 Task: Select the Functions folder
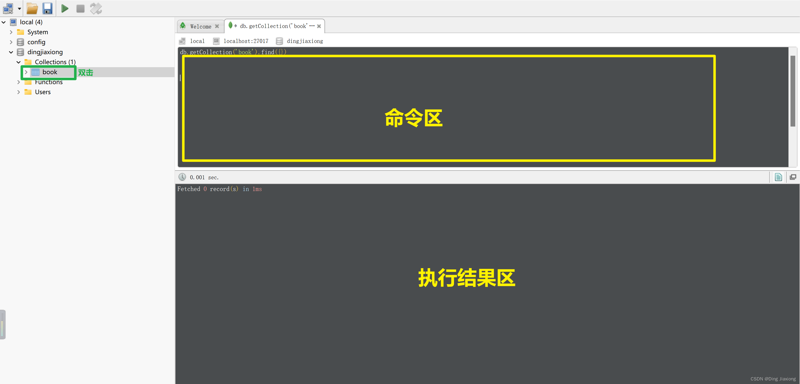coord(49,82)
